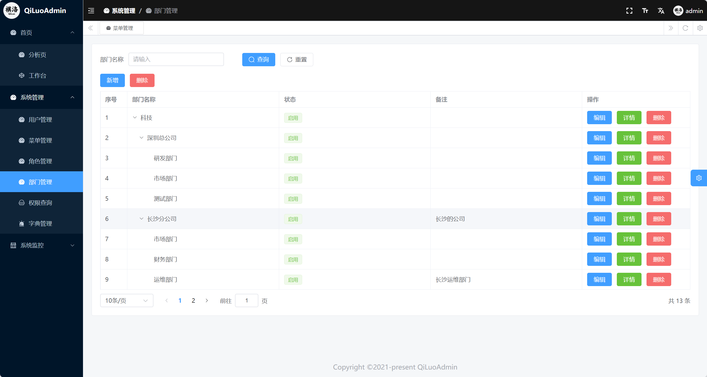Select 权限查询 in the sidebar menu

tap(41, 202)
